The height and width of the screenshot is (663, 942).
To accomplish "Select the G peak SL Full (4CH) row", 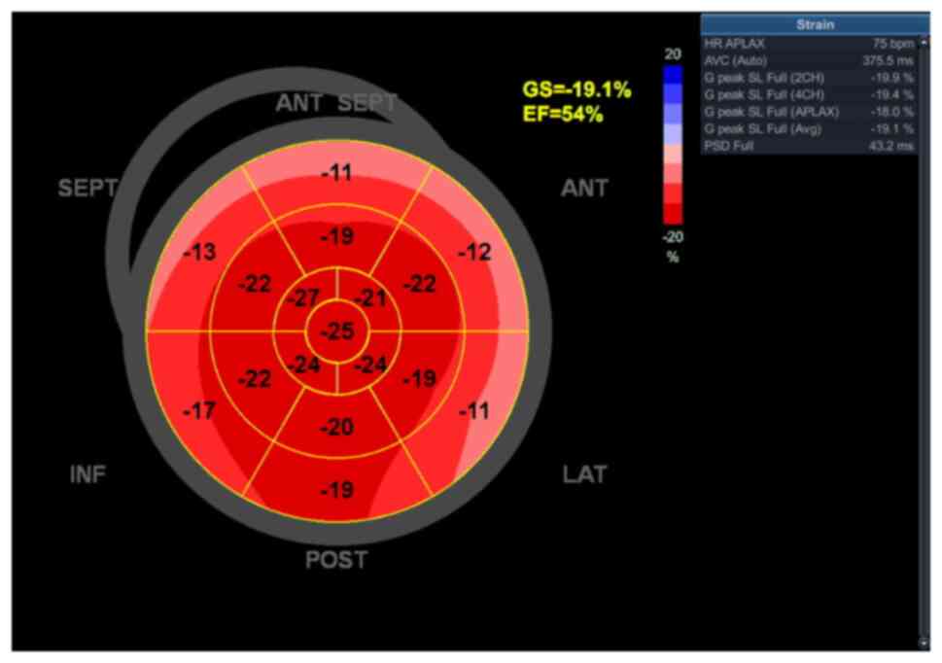I will coord(809,94).
